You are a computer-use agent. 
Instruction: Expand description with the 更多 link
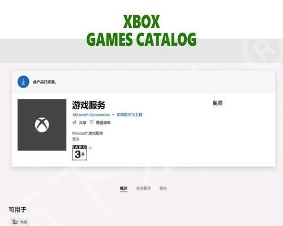click(76, 139)
